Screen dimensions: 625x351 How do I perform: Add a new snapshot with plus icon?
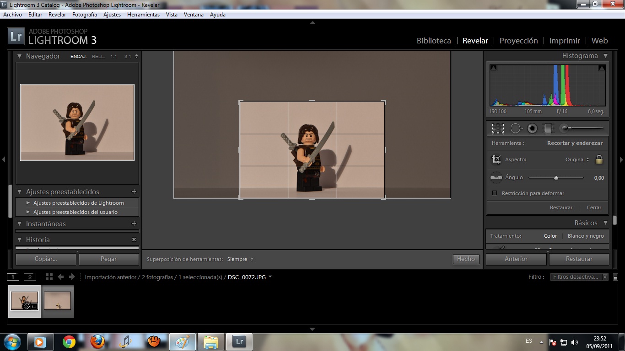[x=134, y=224]
